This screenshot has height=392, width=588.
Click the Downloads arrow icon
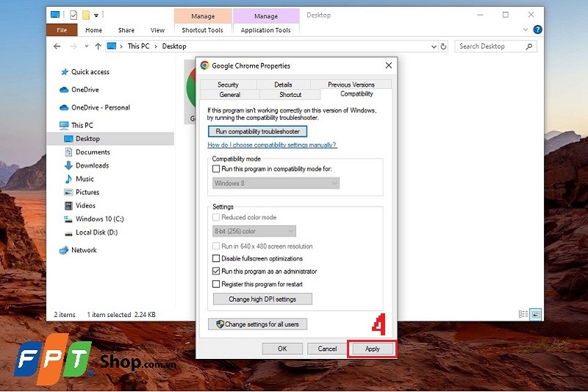click(x=68, y=165)
